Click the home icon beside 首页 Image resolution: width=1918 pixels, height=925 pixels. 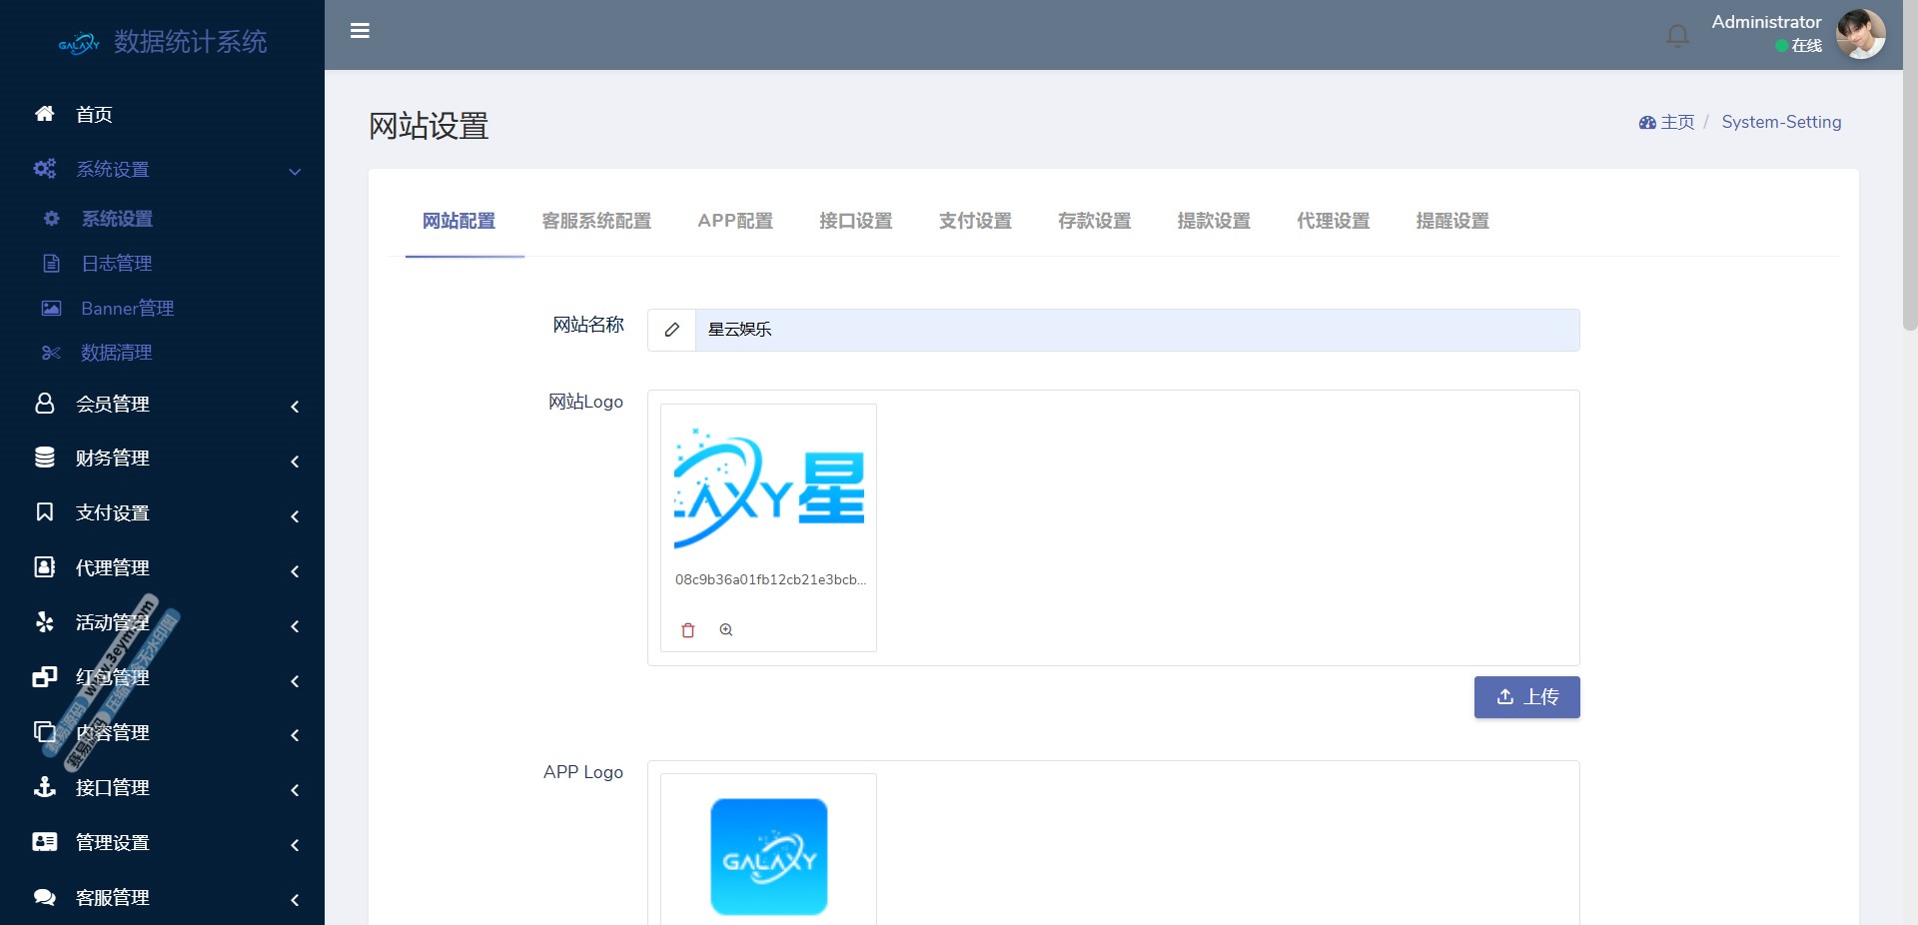45,114
